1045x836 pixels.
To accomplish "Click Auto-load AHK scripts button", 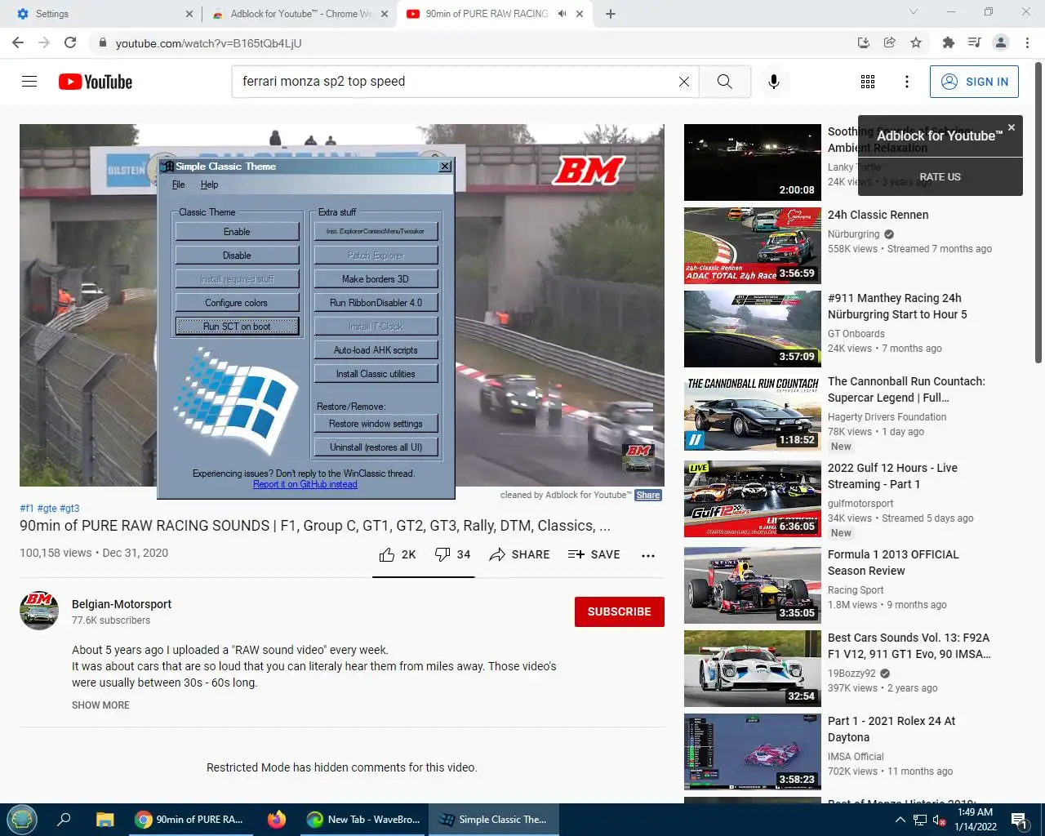I will coord(376,350).
